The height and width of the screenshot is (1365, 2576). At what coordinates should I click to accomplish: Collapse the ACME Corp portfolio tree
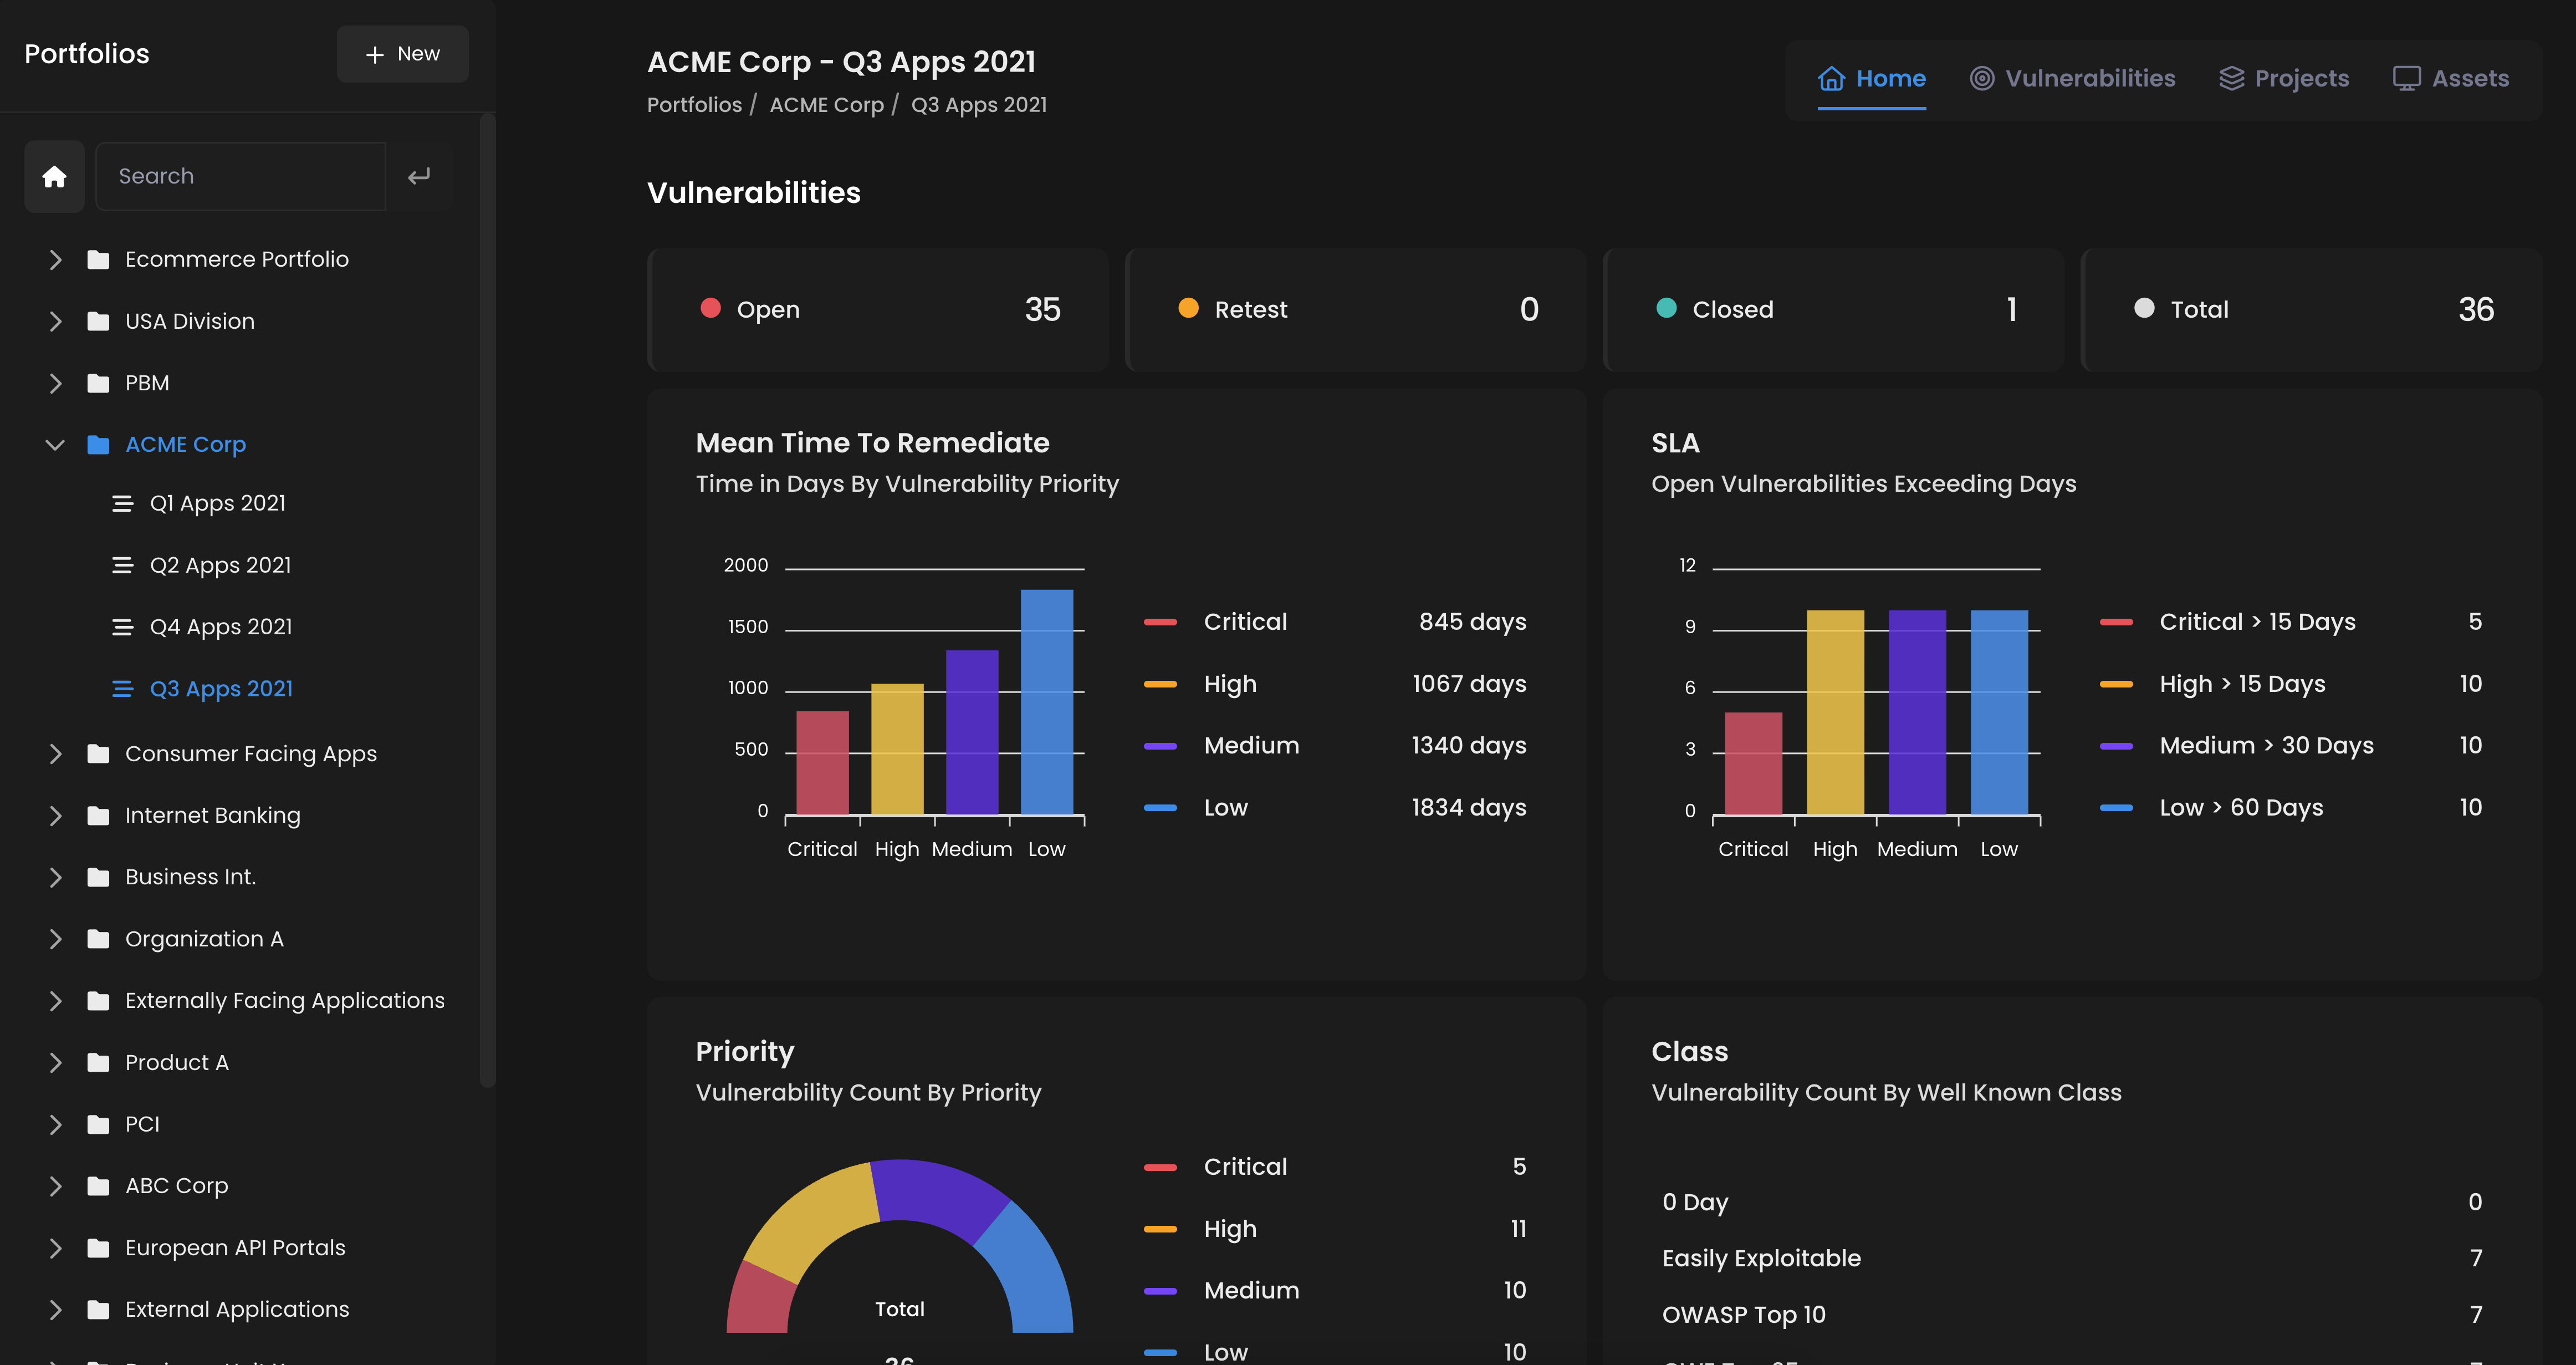pos(55,444)
